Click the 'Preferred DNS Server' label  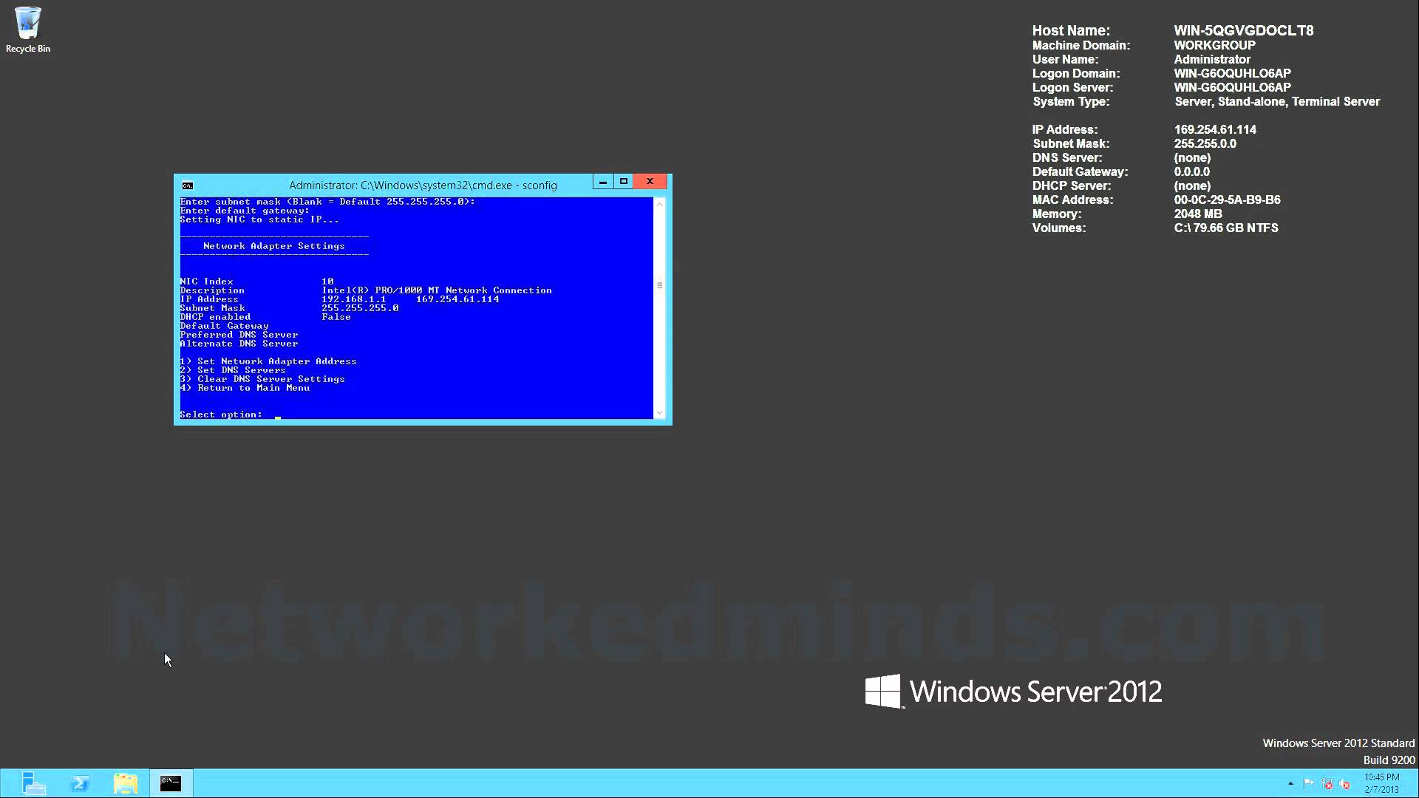pyautogui.click(x=239, y=335)
